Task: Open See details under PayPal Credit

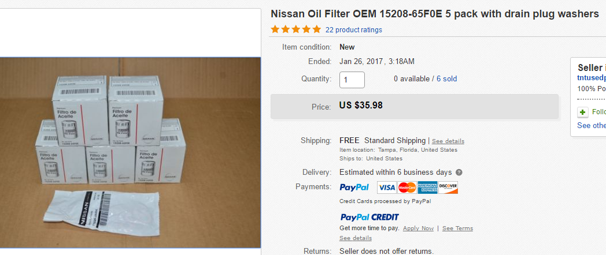Action: click(x=355, y=238)
